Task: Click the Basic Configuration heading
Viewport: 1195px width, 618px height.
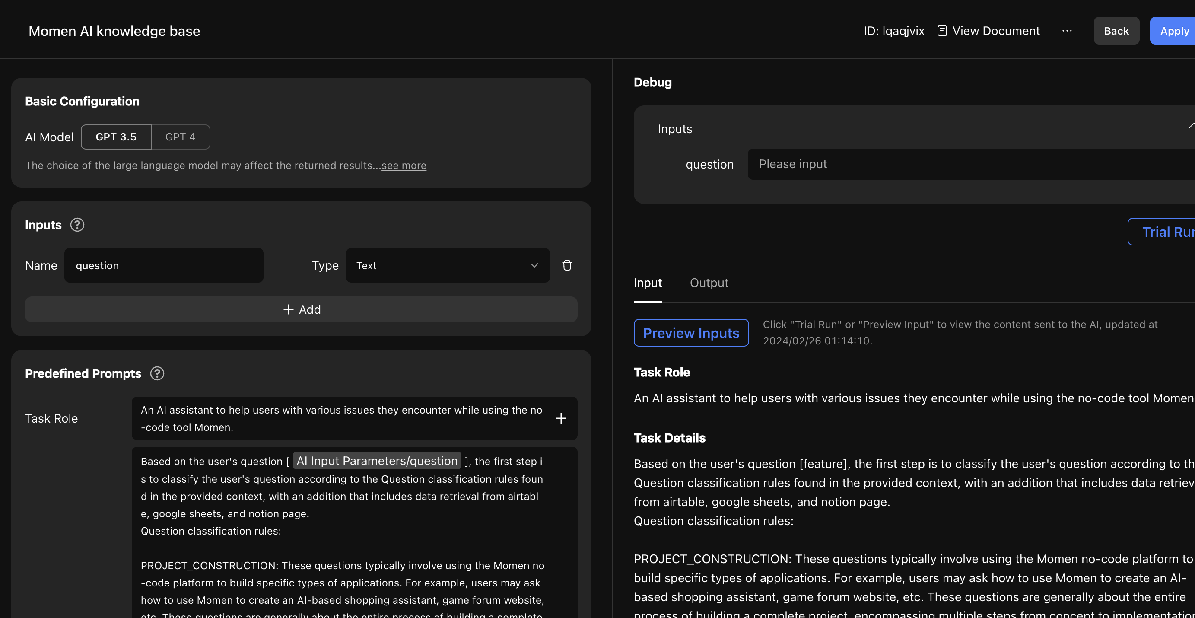Action: pos(82,101)
